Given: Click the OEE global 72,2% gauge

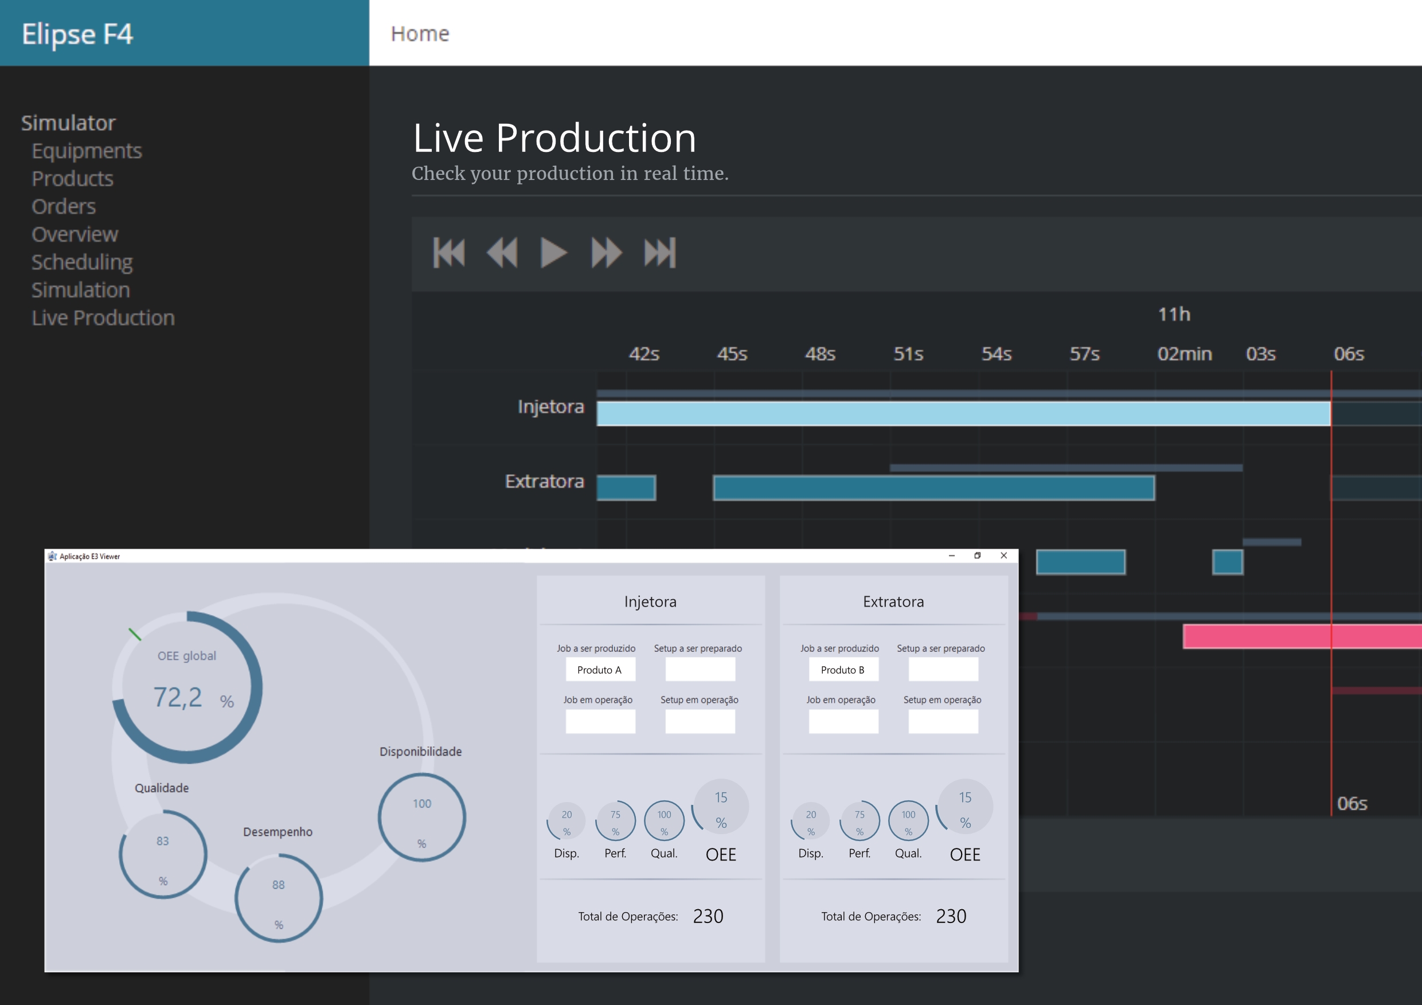Looking at the screenshot, I should coord(187,687).
